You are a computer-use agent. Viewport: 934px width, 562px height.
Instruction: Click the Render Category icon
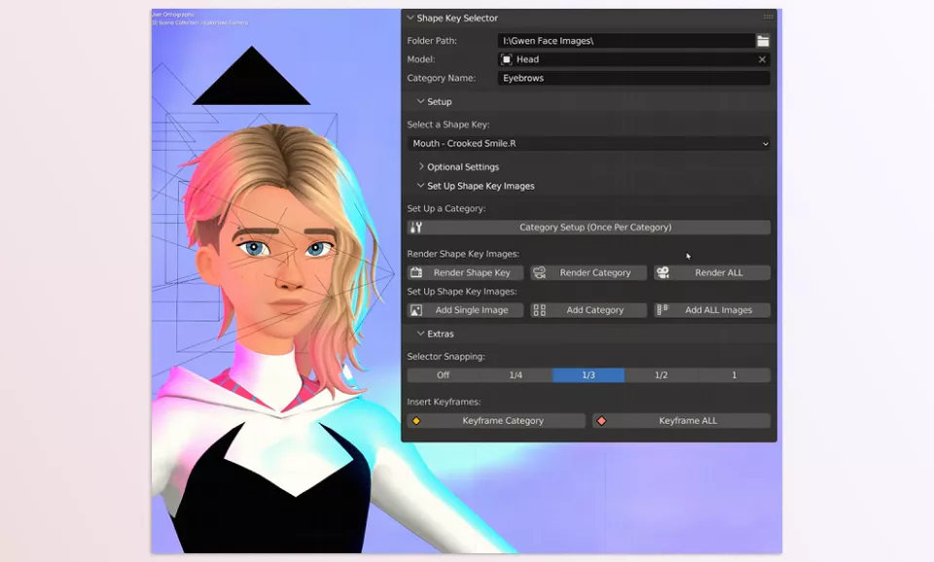[x=539, y=272]
